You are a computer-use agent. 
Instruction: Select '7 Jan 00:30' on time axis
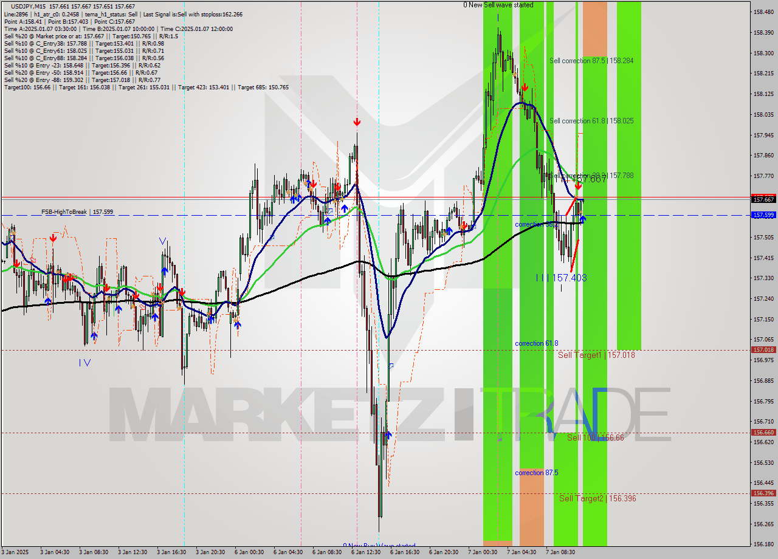coord(484,552)
